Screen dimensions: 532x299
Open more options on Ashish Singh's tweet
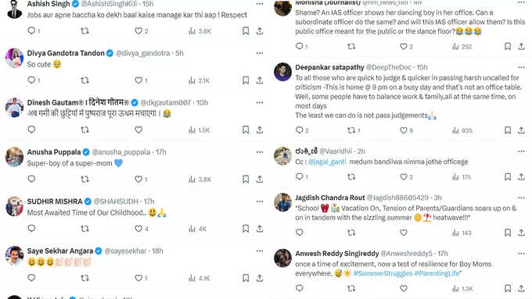coord(260,4)
